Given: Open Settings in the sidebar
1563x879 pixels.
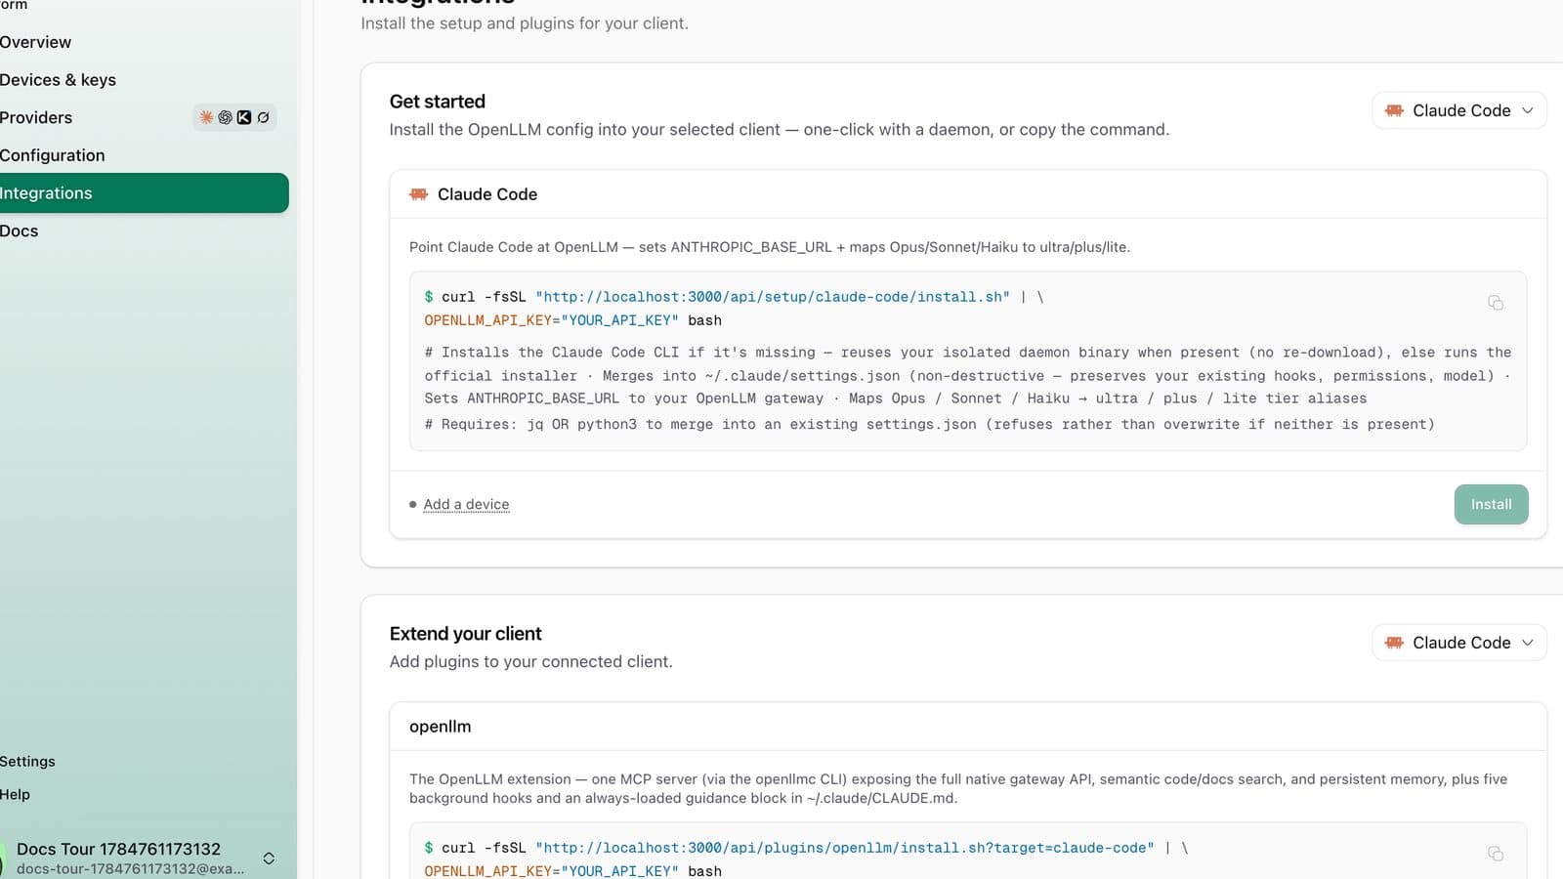Looking at the screenshot, I should tap(27, 762).
